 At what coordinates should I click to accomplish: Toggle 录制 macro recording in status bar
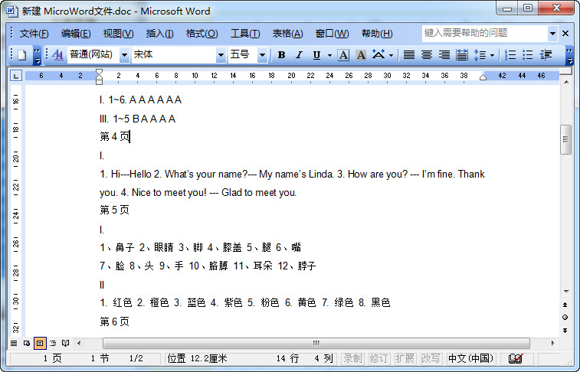click(352, 358)
